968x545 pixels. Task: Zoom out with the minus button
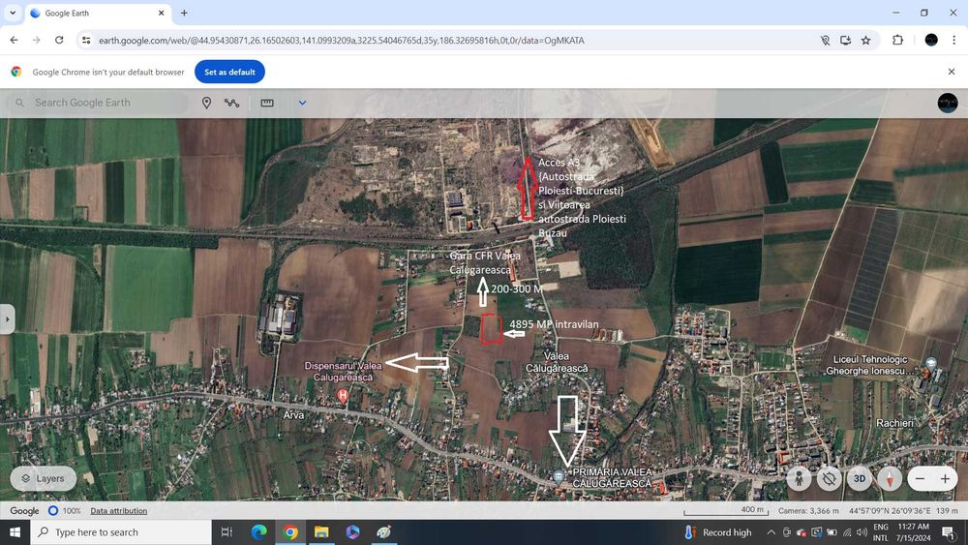point(920,478)
